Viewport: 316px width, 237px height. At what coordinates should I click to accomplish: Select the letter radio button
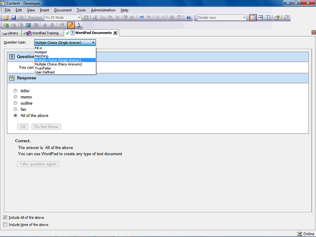[15, 91]
